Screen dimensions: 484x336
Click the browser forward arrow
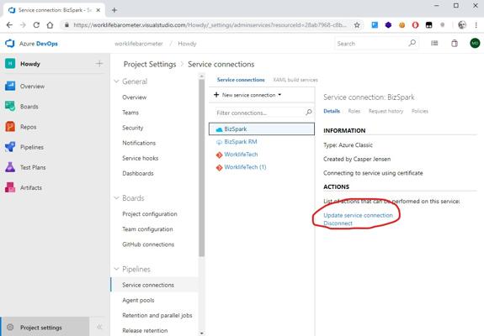pyautogui.click(x=23, y=25)
